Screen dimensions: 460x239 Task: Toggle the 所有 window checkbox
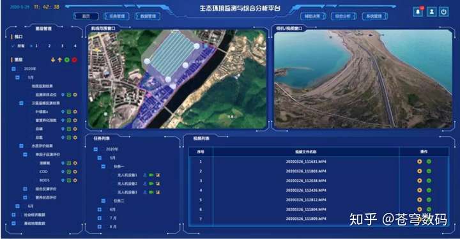point(13,46)
